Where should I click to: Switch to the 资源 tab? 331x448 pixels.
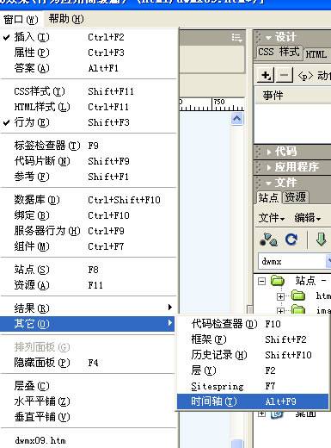pos(295,197)
